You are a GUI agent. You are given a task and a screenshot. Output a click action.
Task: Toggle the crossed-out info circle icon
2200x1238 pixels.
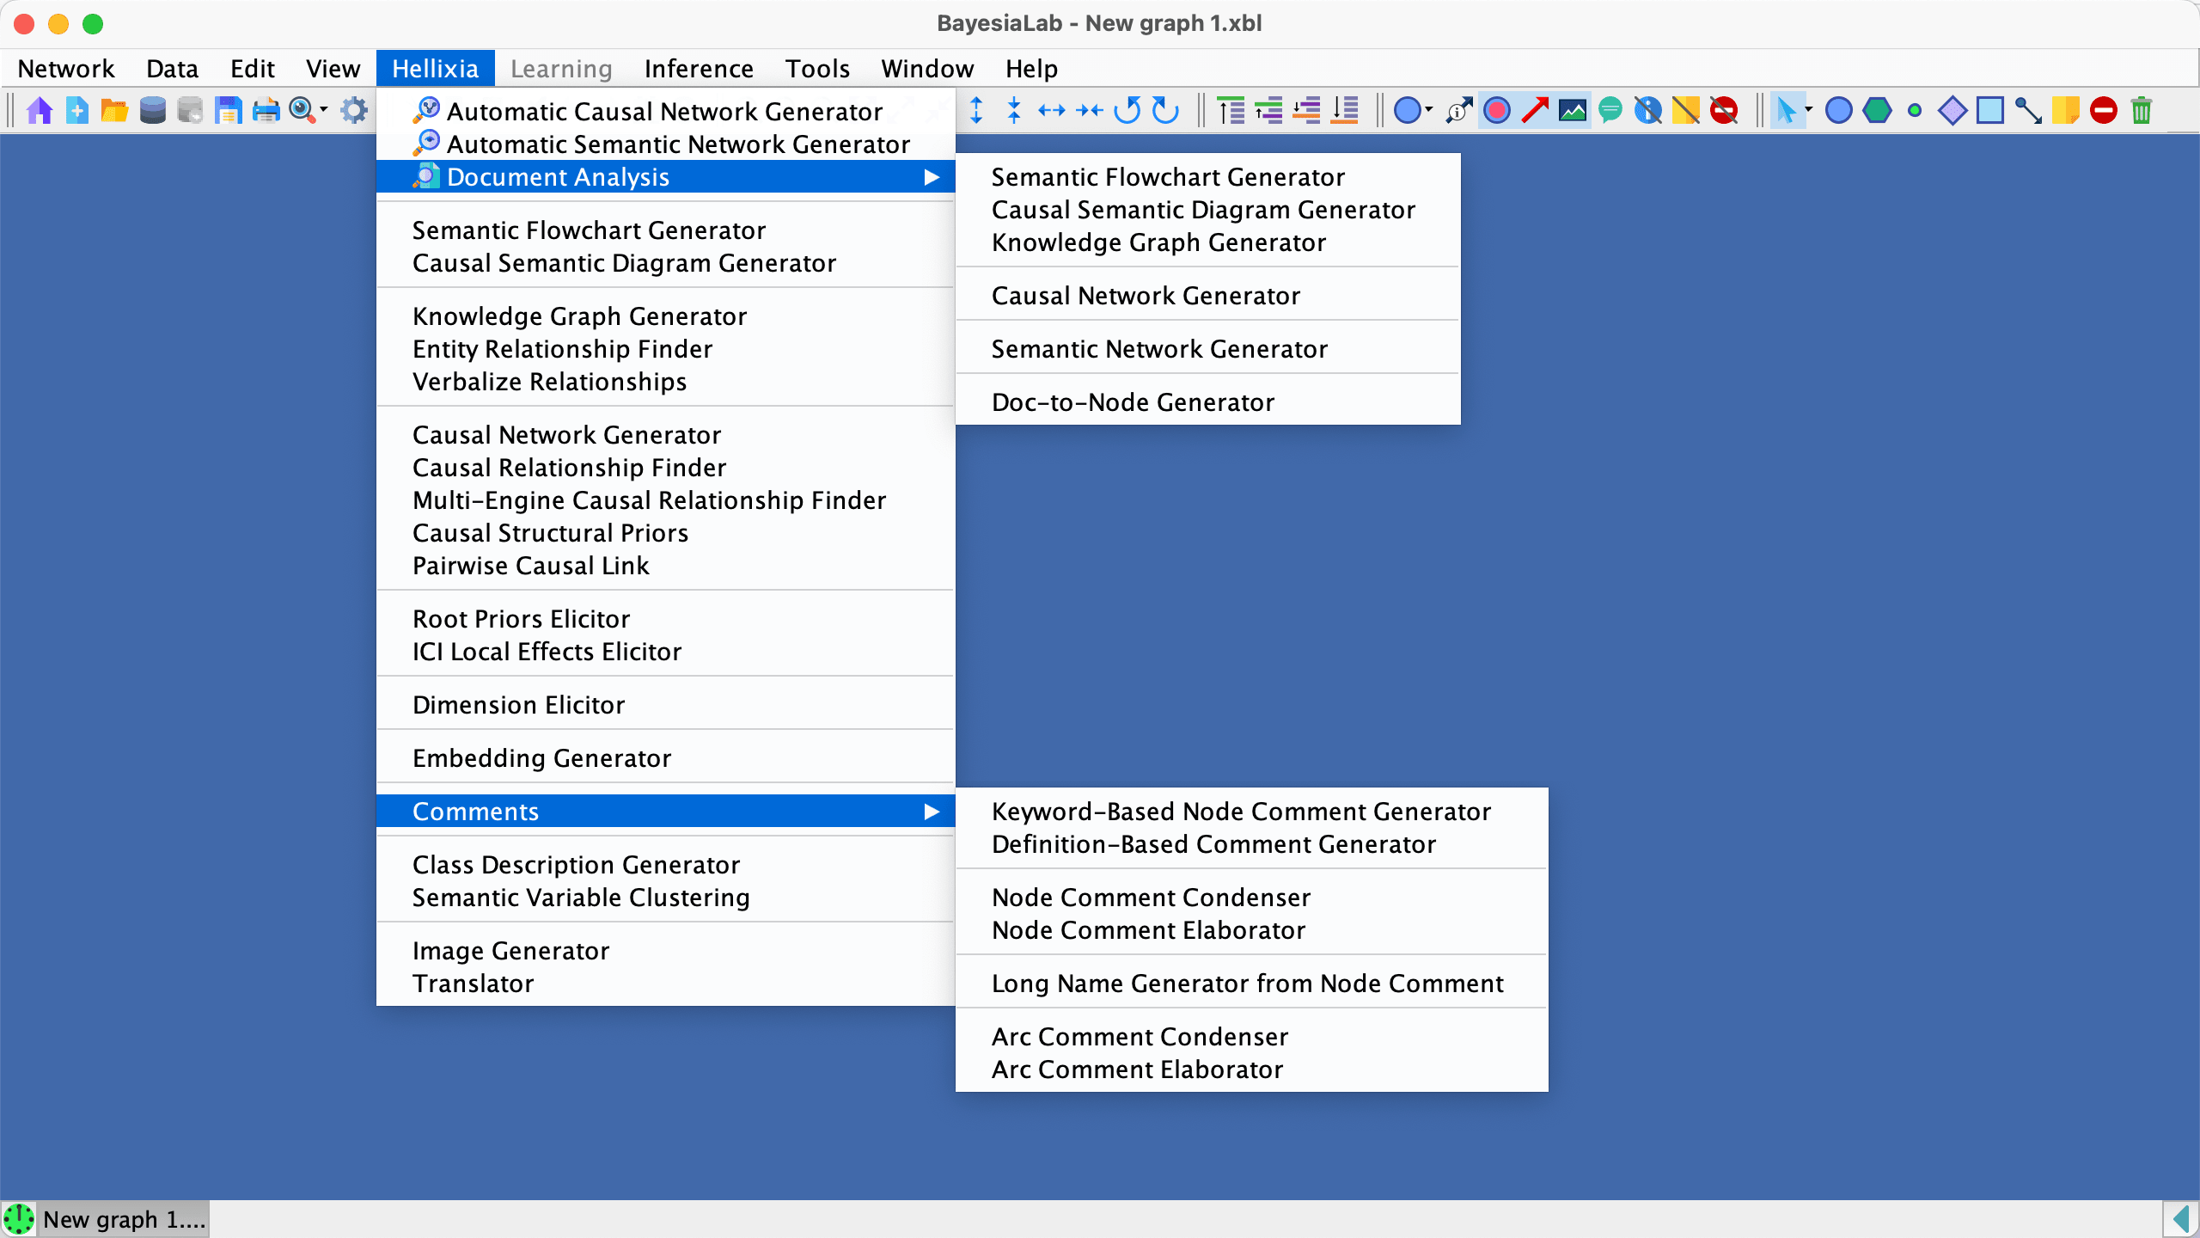1648,110
